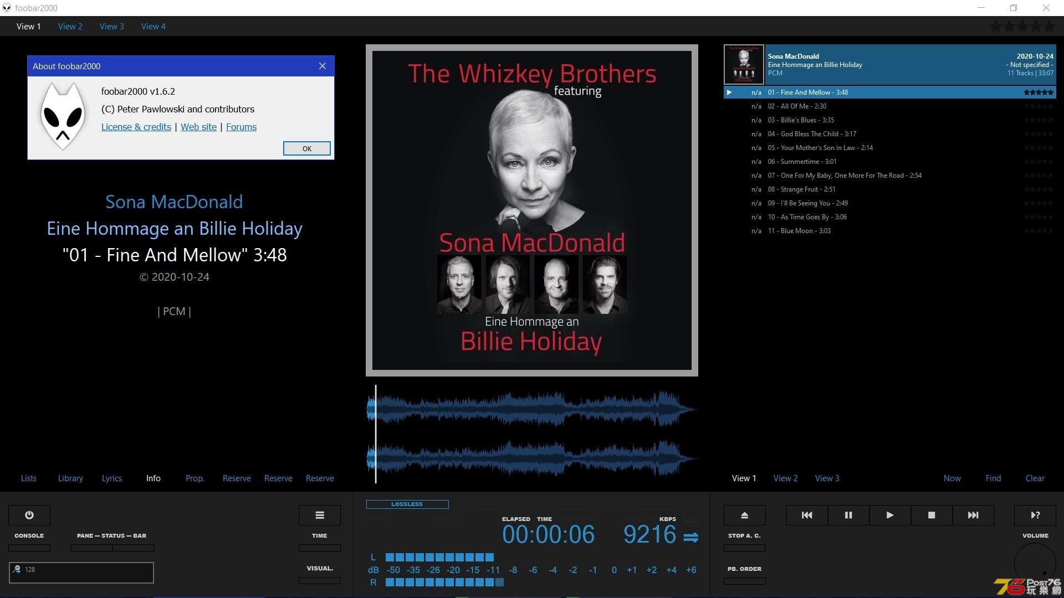Screen dimensions: 1064x598
Task: Click Now below the playlist
Action: coord(953,478)
